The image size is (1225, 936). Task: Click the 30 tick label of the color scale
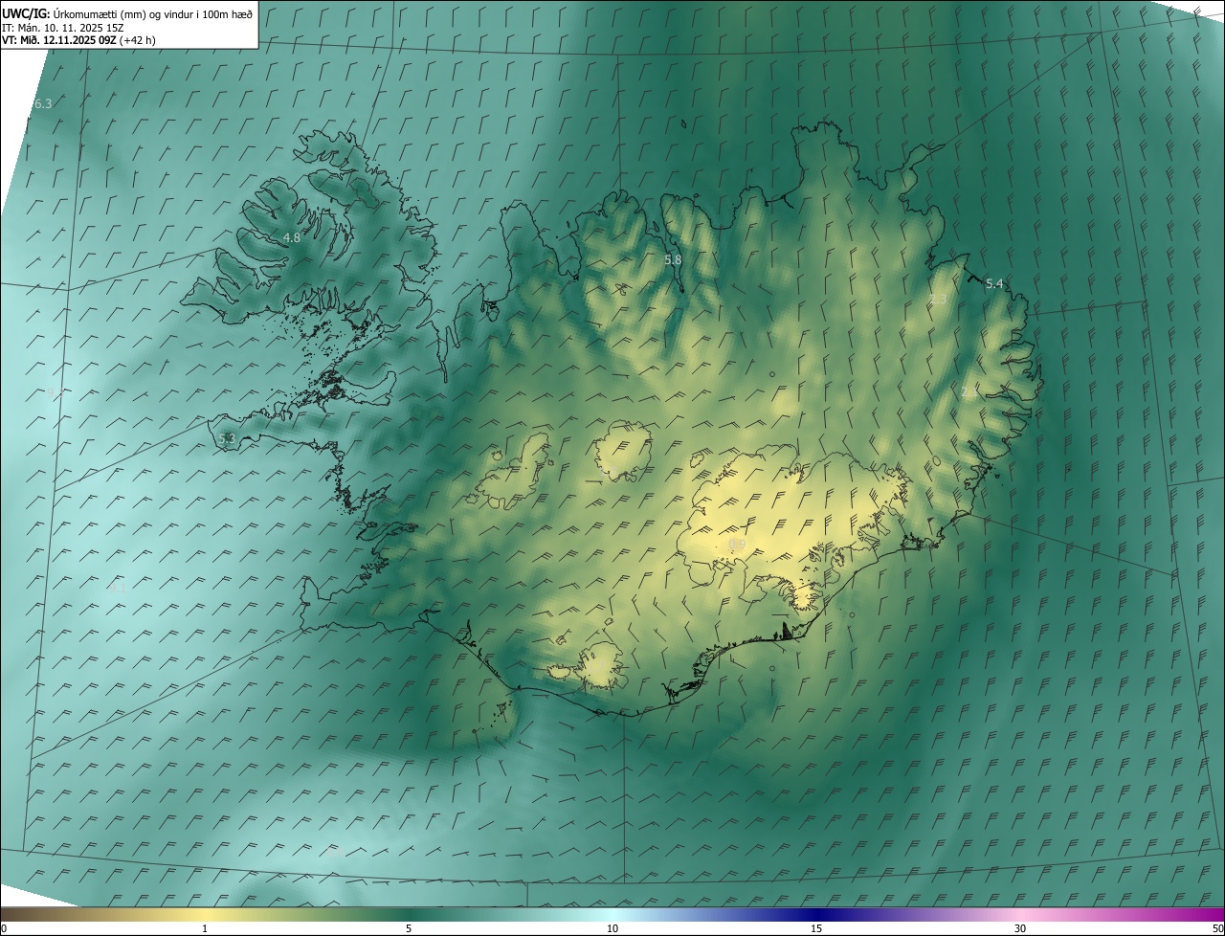(1020, 928)
